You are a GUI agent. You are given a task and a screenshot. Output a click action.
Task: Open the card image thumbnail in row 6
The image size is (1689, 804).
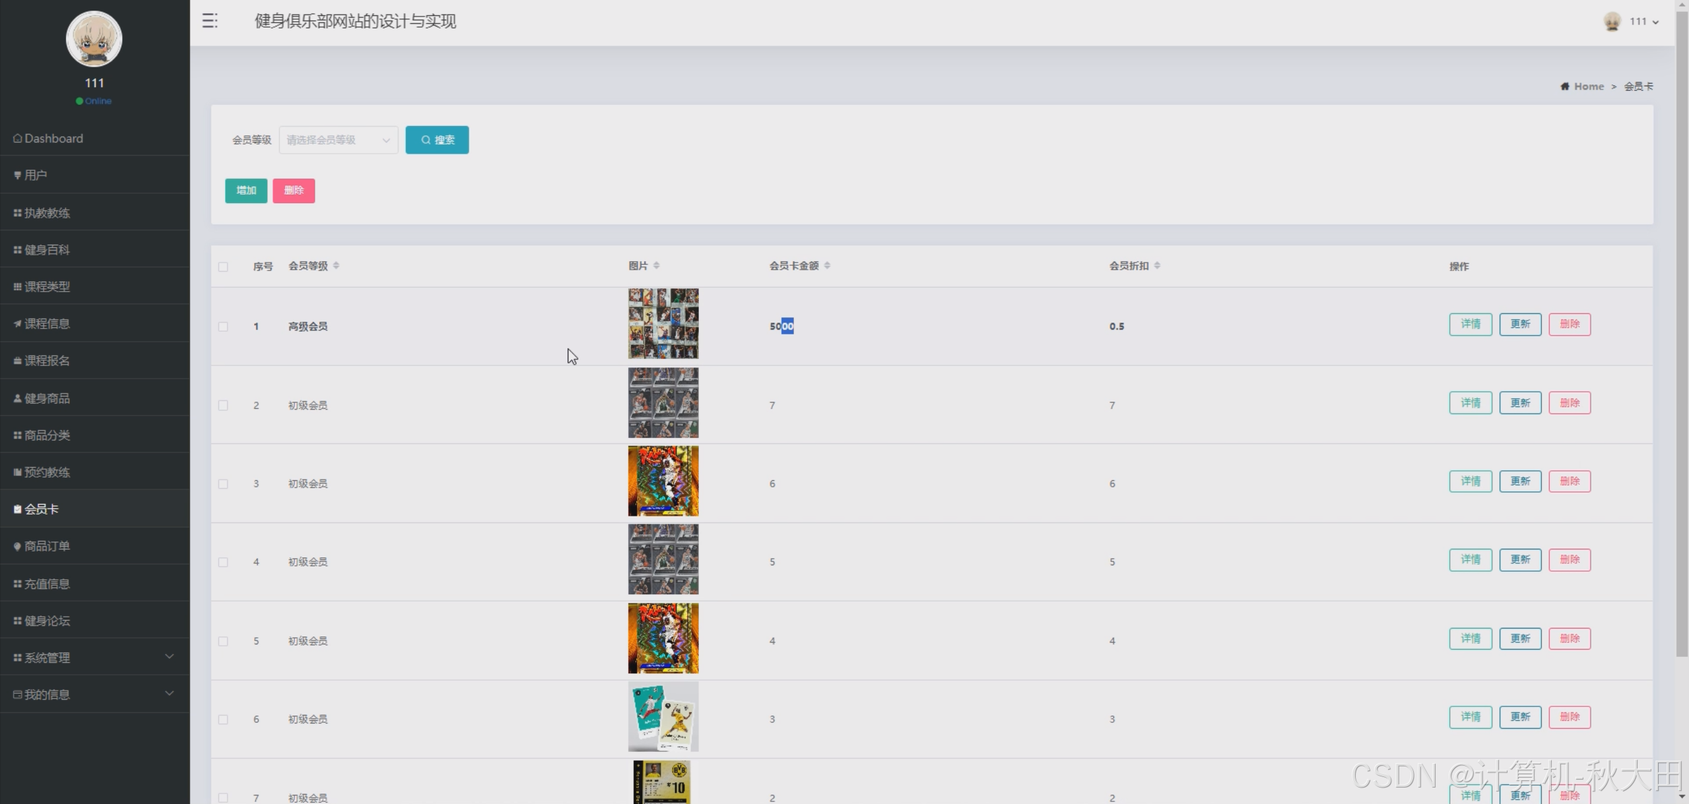pos(663,717)
